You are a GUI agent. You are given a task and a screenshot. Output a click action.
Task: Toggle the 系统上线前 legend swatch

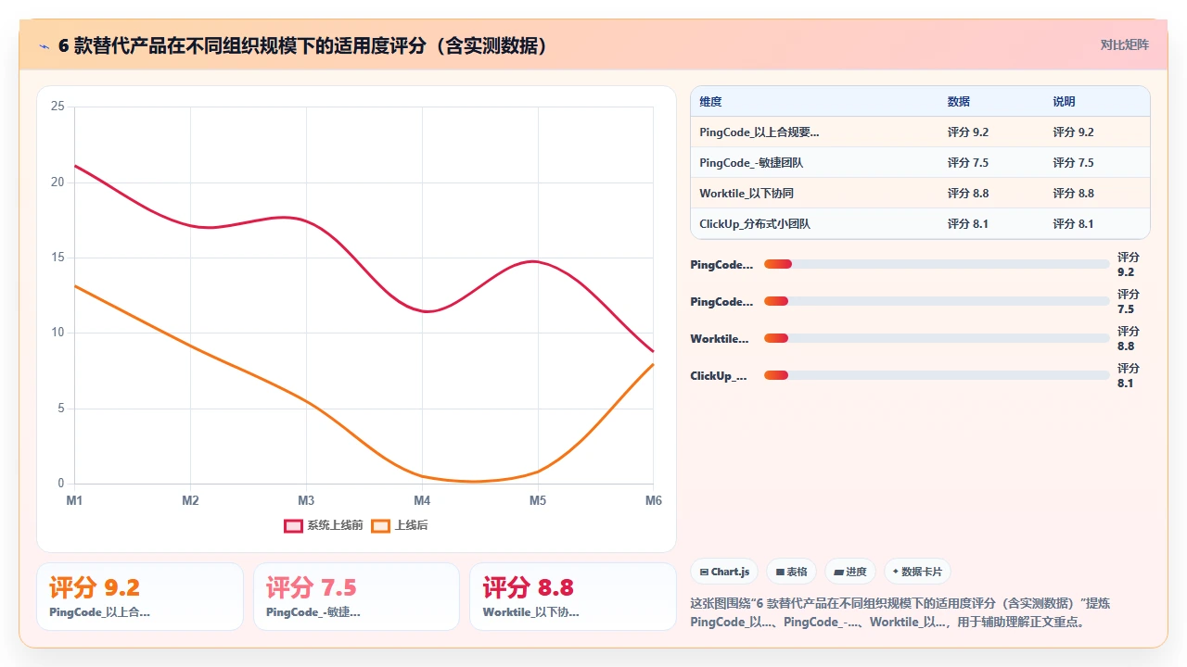(x=293, y=525)
